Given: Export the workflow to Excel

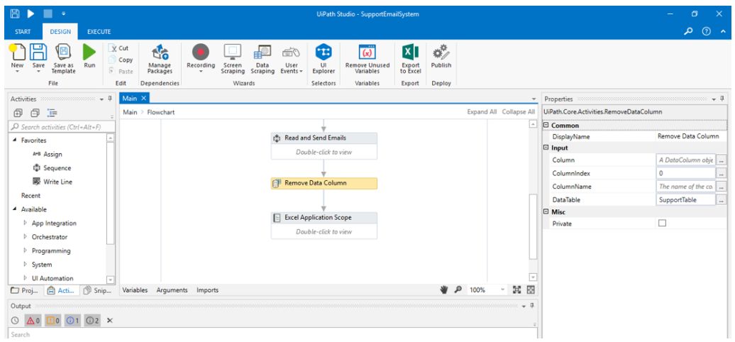Looking at the screenshot, I should tap(411, 59).
